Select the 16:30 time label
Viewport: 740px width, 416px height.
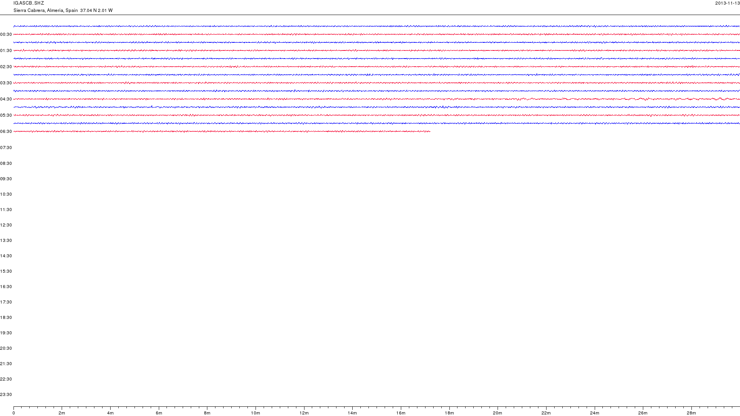pyautogui.click(x=6, y=287)
